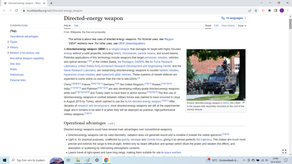Hide the Contents sidebar

point(24,26)
